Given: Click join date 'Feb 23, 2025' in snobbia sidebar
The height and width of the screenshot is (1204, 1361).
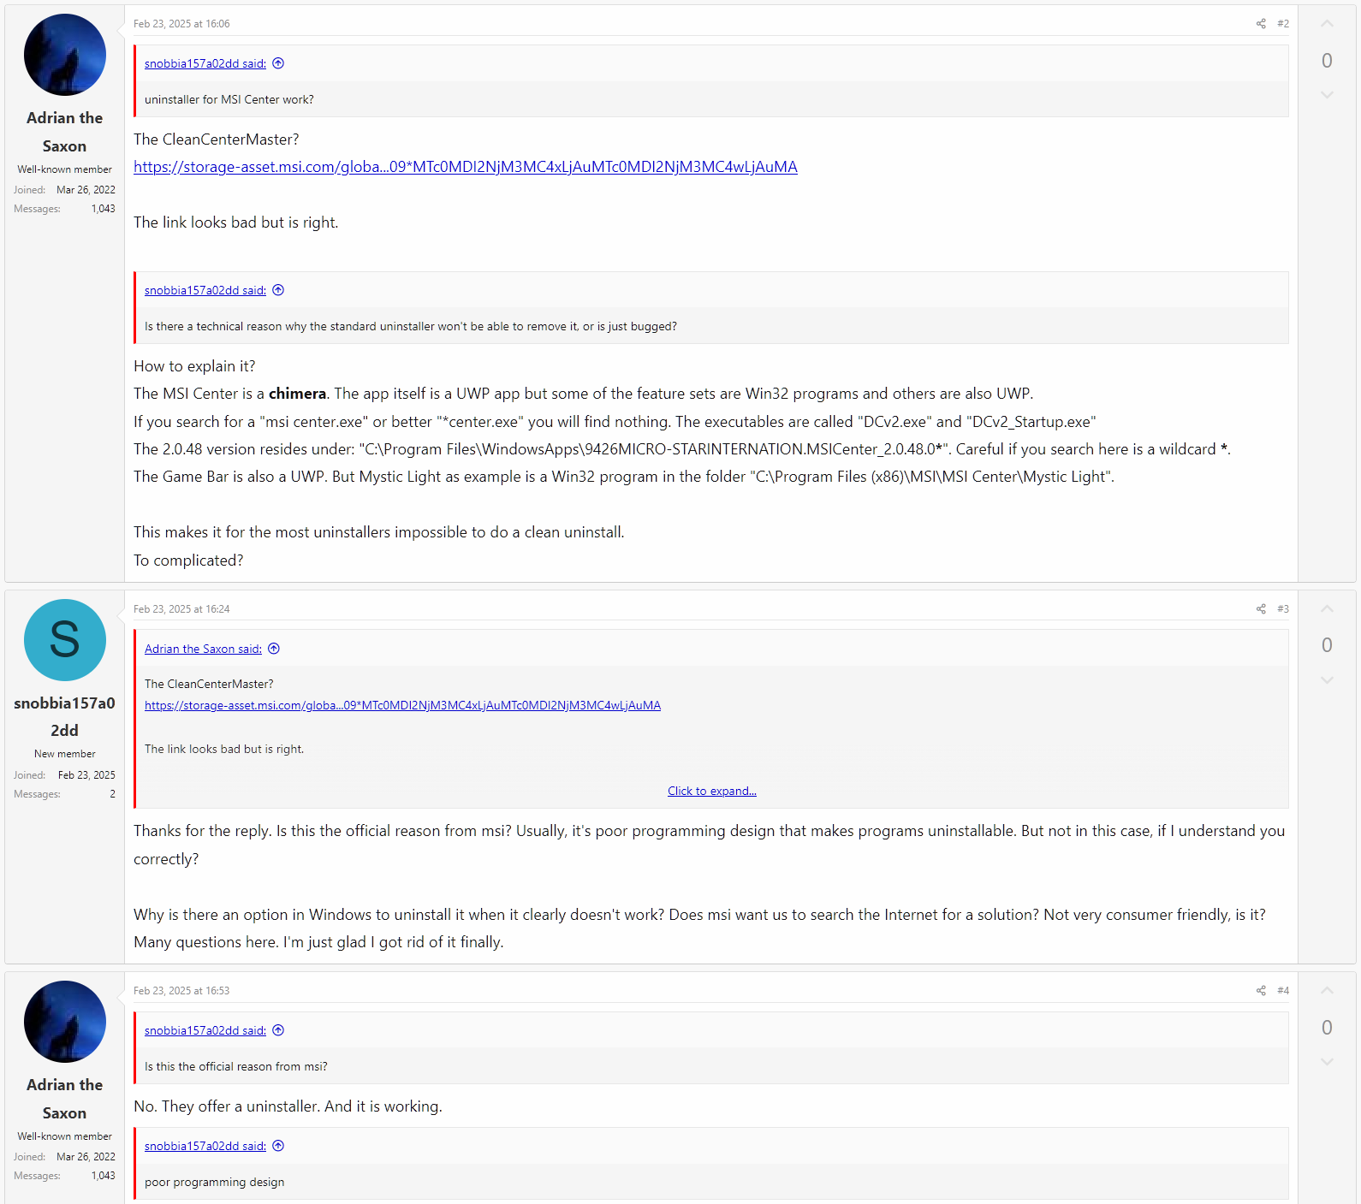Looking at the screenshot, I should click(86, 775).
